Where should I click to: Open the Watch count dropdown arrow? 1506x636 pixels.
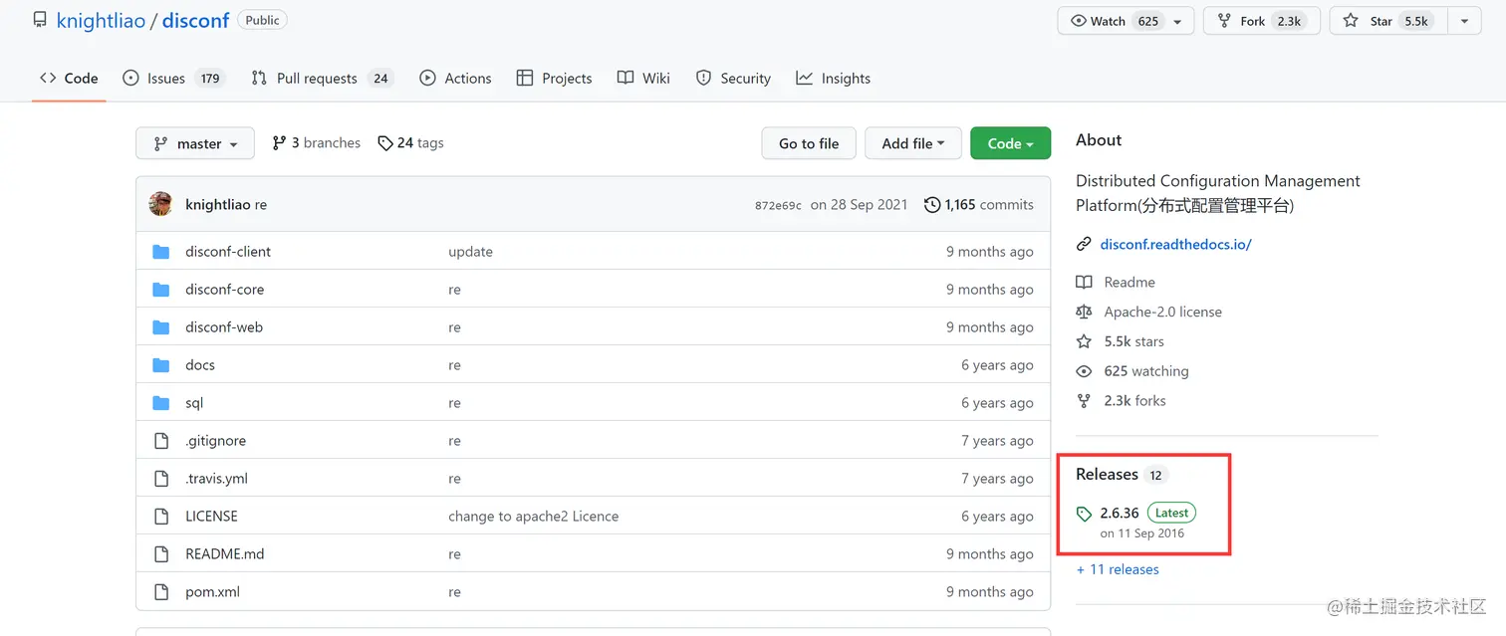click(1177, 21)
